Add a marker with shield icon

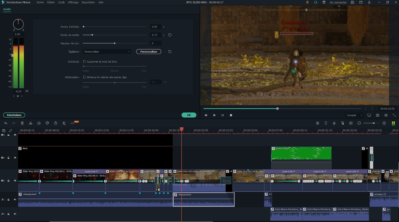(326, 123)
